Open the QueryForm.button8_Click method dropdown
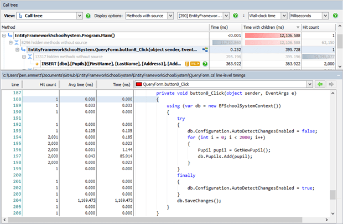 pyautogui.click(x=310, y=84)
